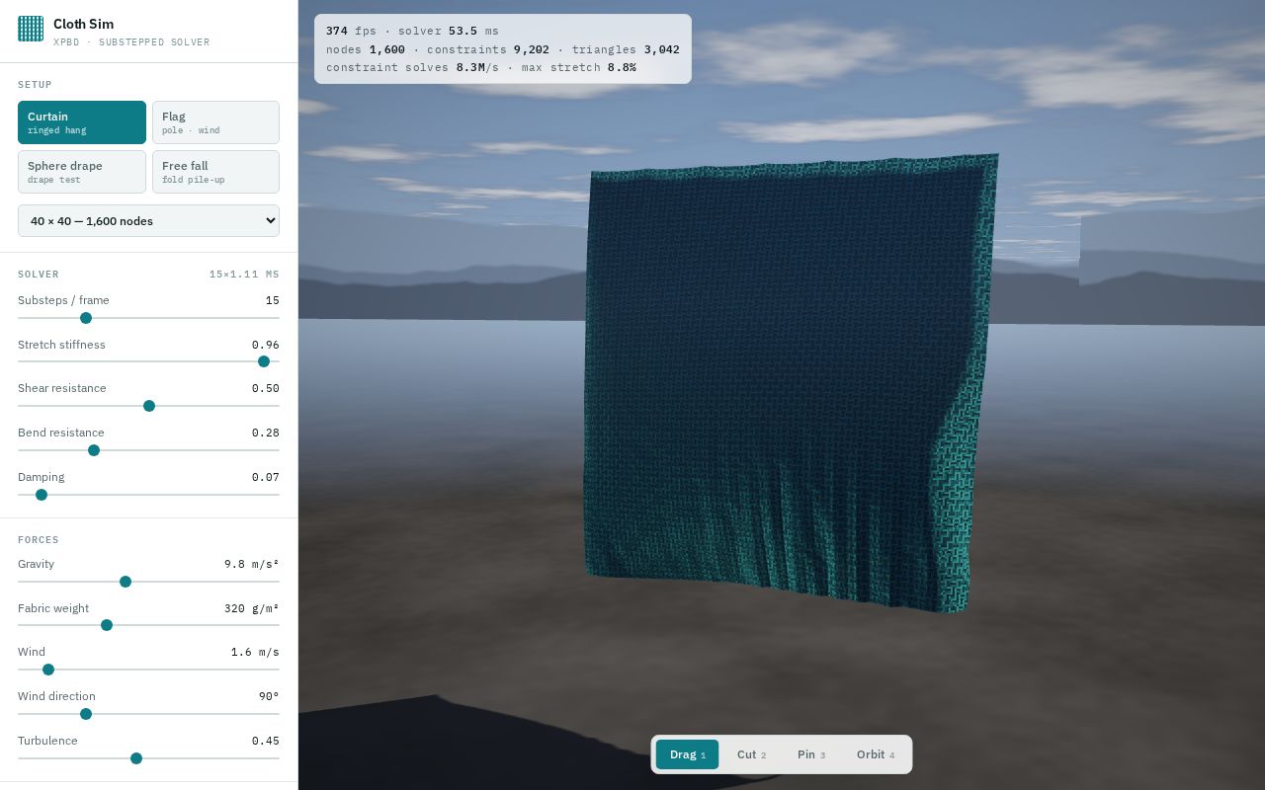Click the Fabric weight value 320 g/m²
Image resolution: width=1265 pixels, height=790 pixels.
point(252,608)
